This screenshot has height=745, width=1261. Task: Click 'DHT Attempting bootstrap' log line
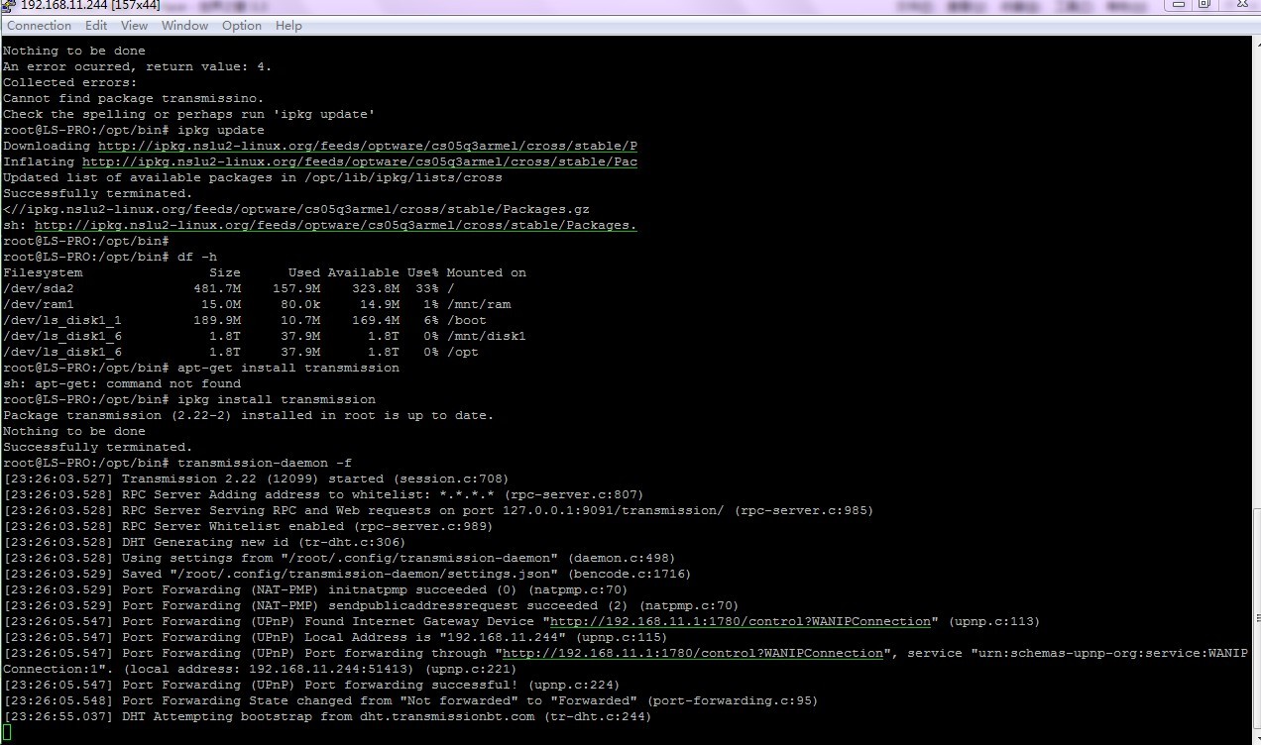(328, 717)
